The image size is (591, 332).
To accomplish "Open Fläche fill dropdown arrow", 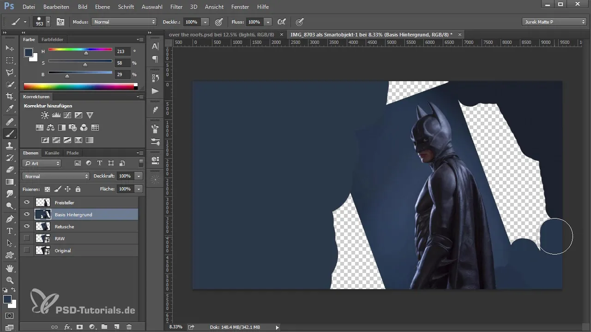I will pyautogui.click(x=139, y=189).
